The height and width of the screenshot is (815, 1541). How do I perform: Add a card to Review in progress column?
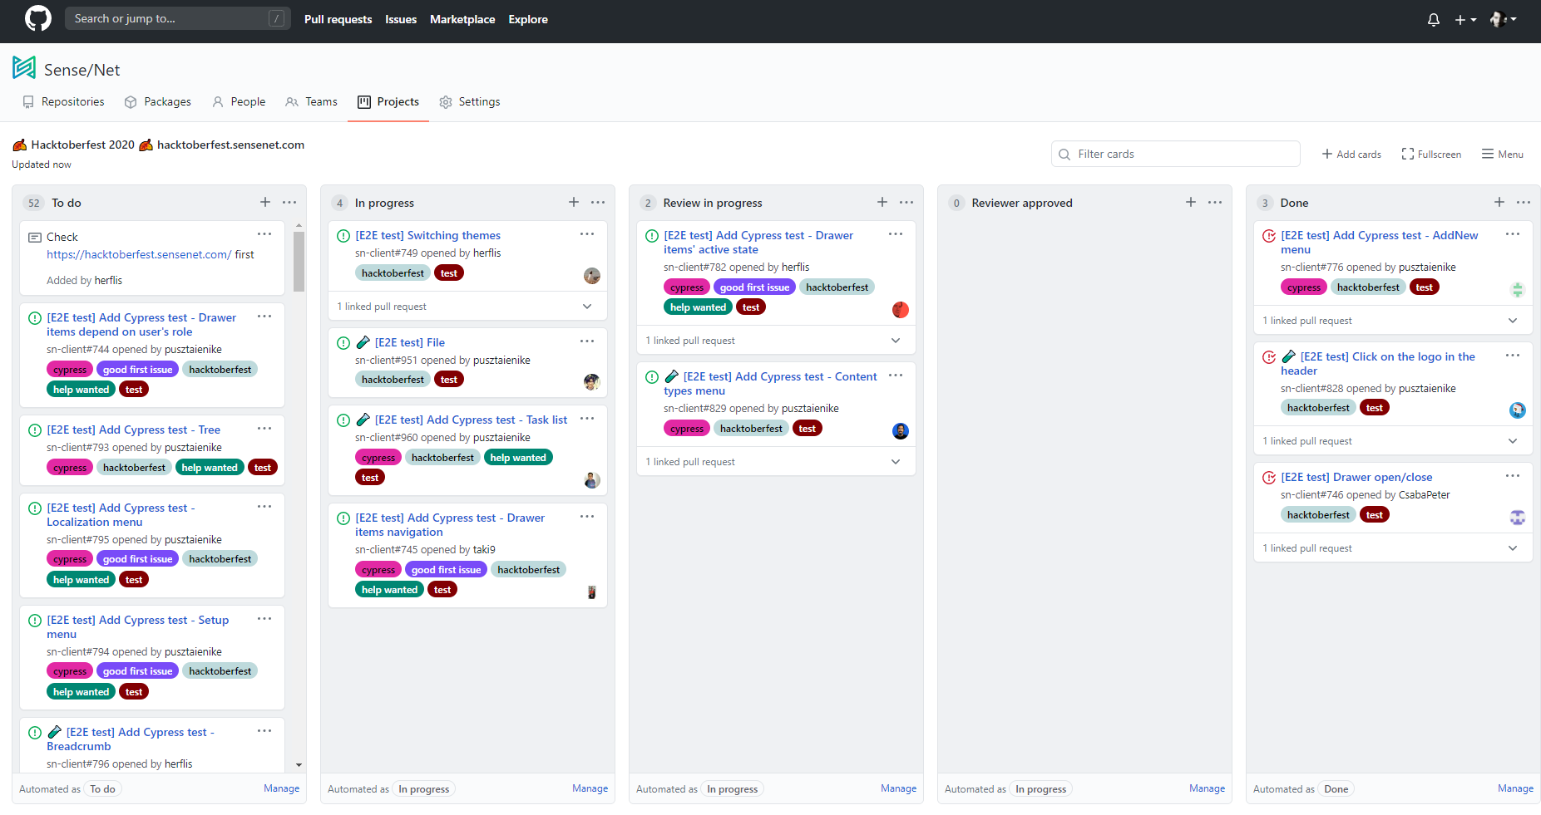pyautogui.click(x=882, y=202)
